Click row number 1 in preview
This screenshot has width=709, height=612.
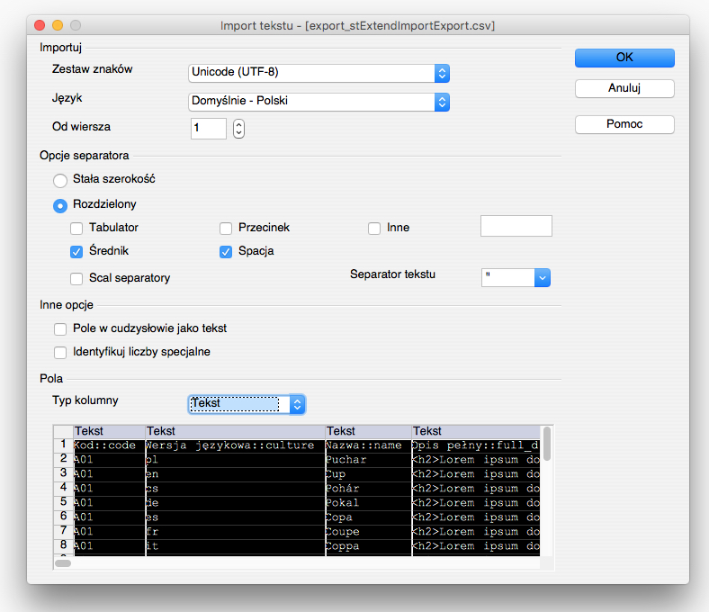click(63, 445)
